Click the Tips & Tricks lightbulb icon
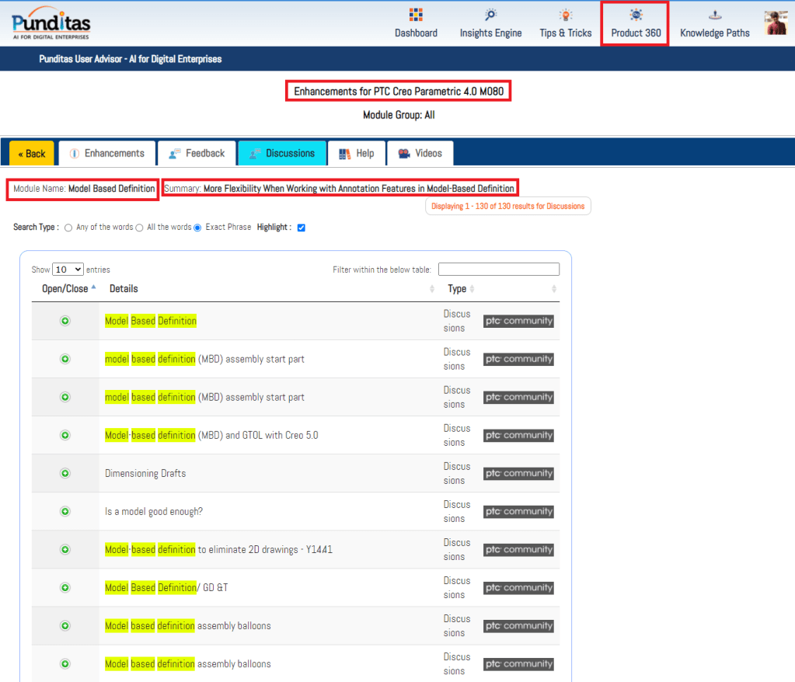This screenshot has width=795, height=682. pyautogui.click(x=566, y=16)
